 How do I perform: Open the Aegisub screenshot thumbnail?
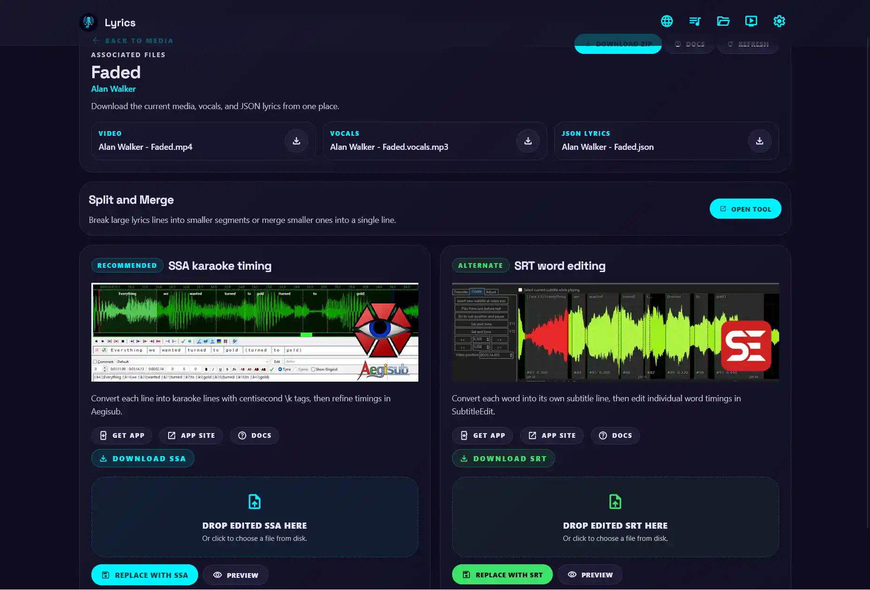tap(254, 332)
